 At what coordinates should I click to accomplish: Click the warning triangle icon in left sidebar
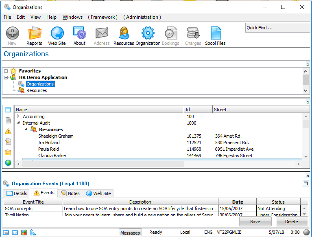8,131
